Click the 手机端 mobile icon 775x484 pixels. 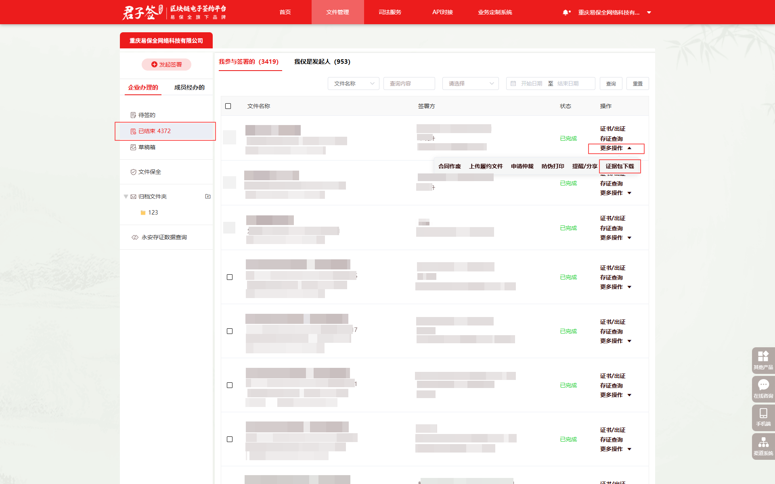pos(763,417)
